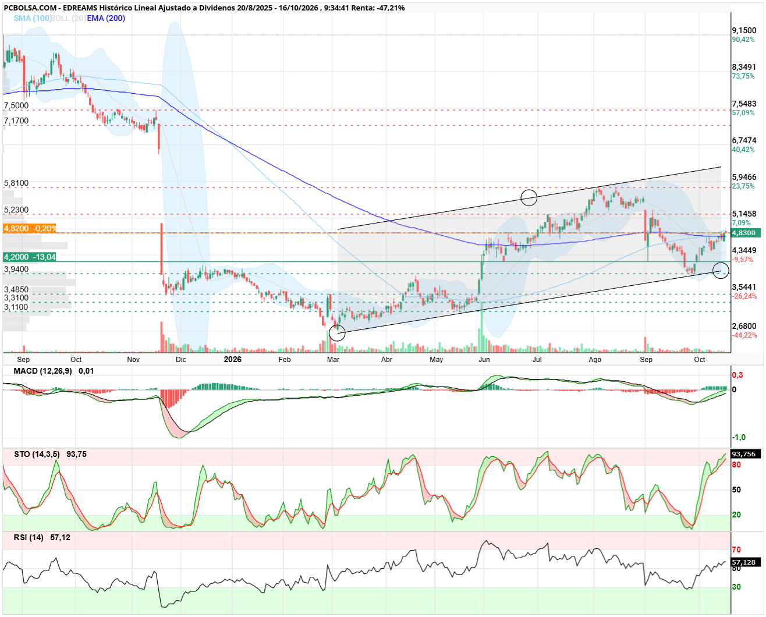Click the 9,1500 price axis value
Image resolution: width=766 pixels, height=617 pixels.
744,31
